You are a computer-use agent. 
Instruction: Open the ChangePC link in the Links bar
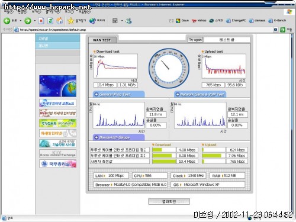pos(236,21)
